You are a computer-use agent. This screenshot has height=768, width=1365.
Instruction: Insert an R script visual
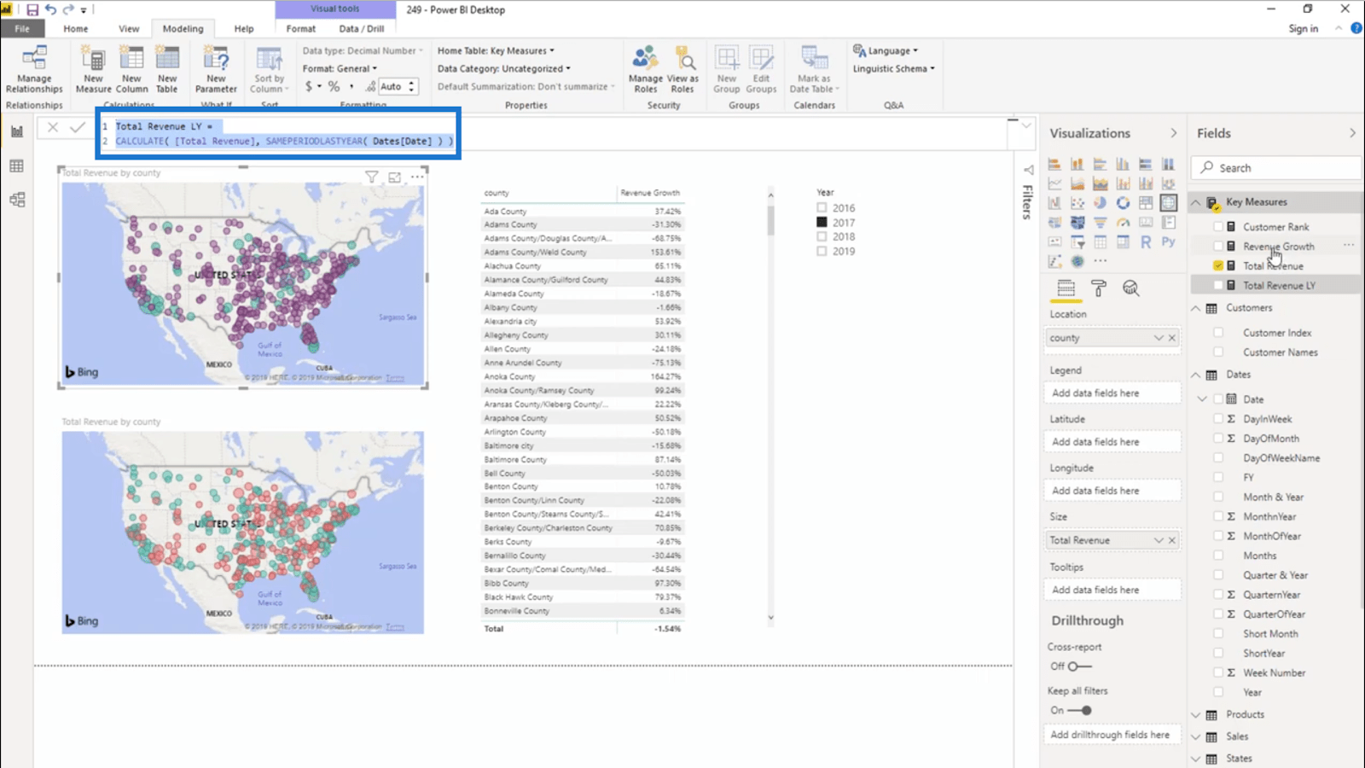point(1146,242)
